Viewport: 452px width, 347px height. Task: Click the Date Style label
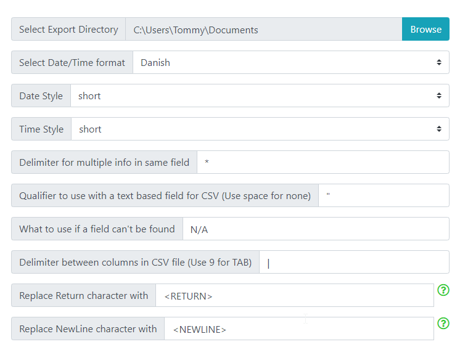click(x=41, y=96)
